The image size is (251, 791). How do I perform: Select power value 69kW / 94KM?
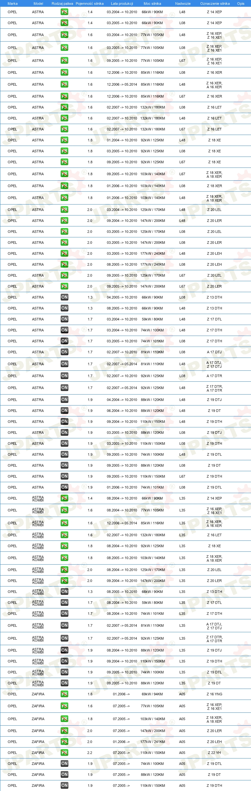[152, 694]
